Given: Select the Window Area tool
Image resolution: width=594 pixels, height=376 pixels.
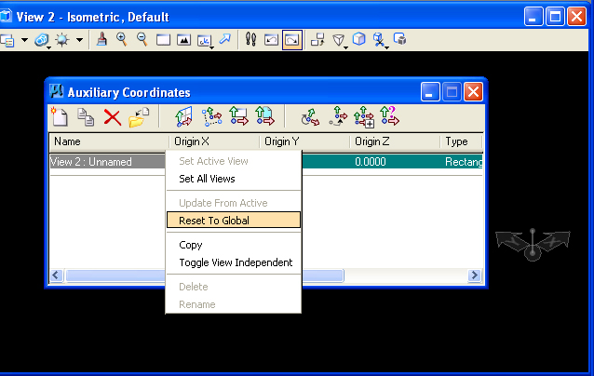Looking at the screenshot, I should pos(163,40).
